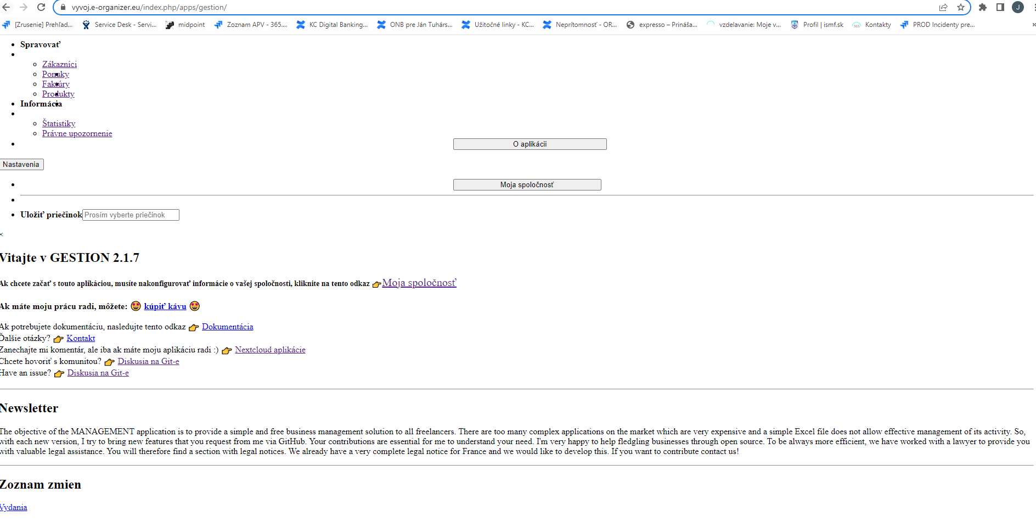Open the profile avatar J
The width and height of the screenshot is (1036, 521).
coord(1018,7)
